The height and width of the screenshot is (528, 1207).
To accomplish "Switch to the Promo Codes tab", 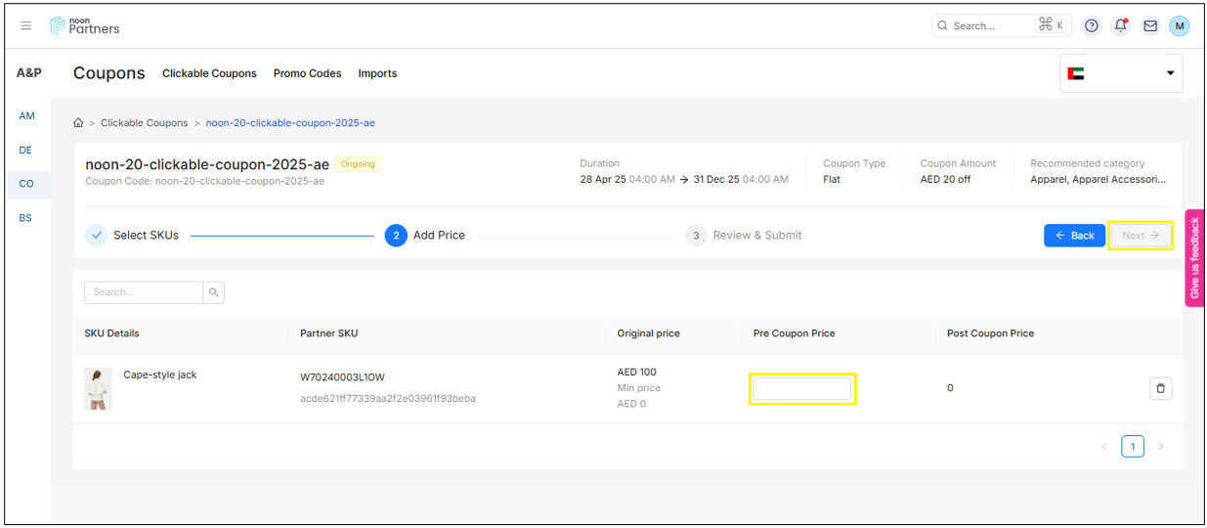I will click(x=307, y=73).
